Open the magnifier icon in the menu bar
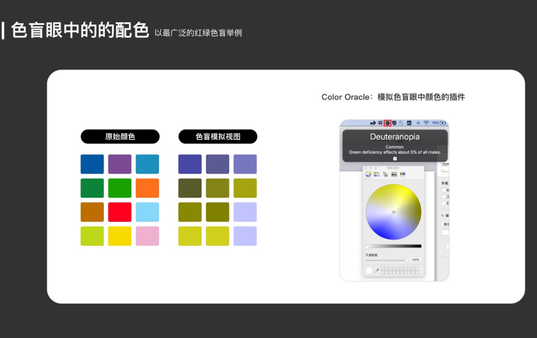537x338 pixels. pos(401,123)
